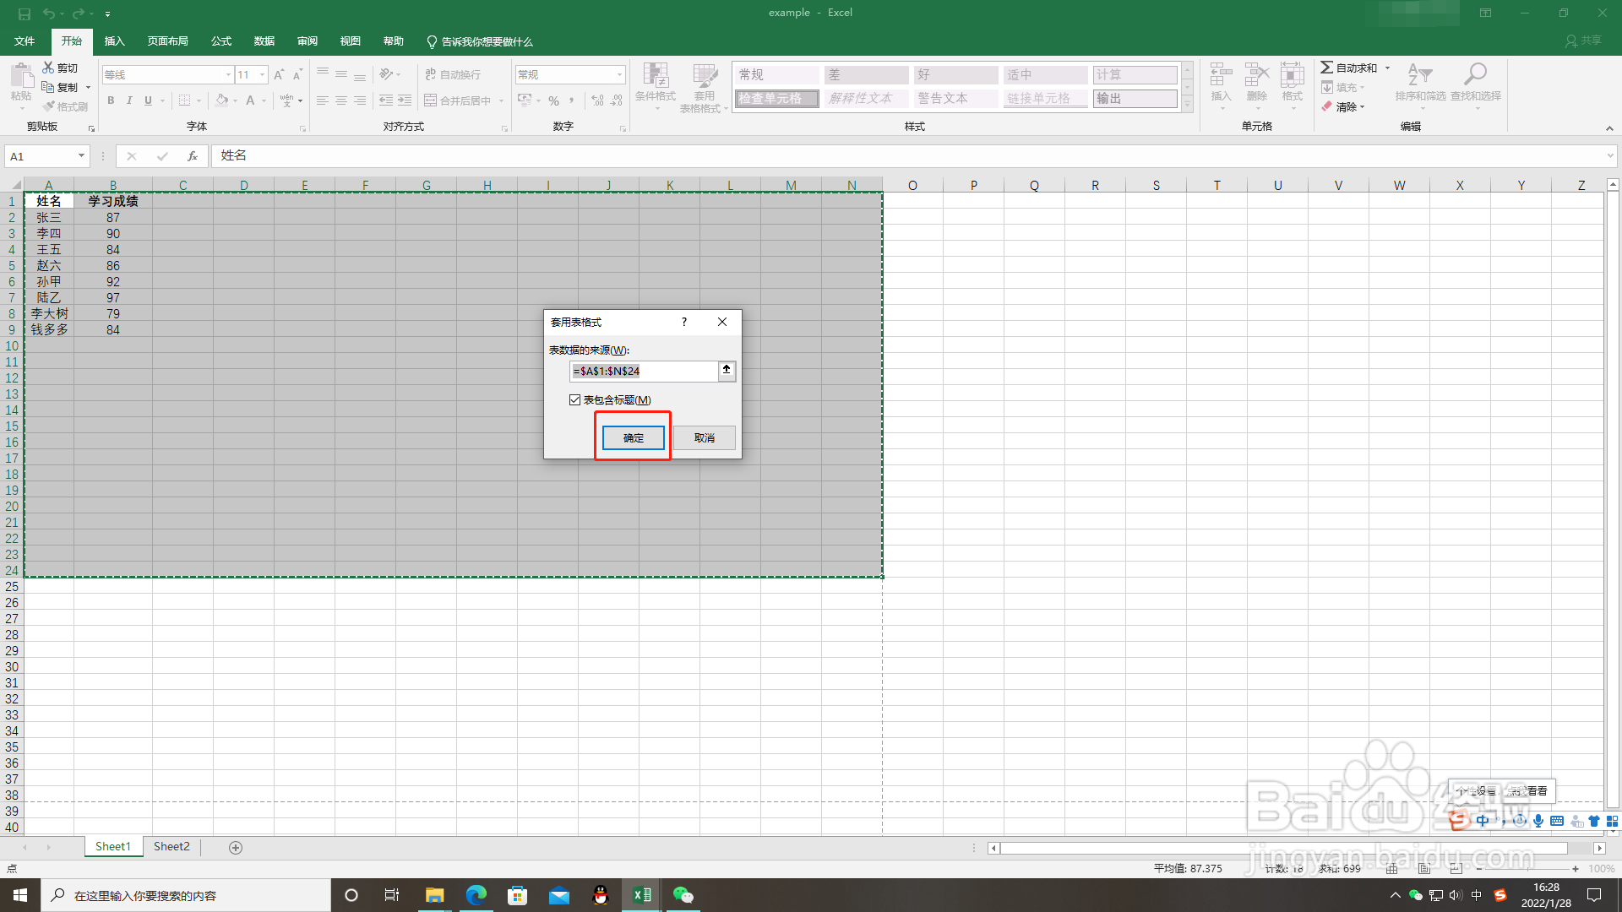
Task: Switch to the Sheet2 worksheet tab
Action: [x=171, y=847]
